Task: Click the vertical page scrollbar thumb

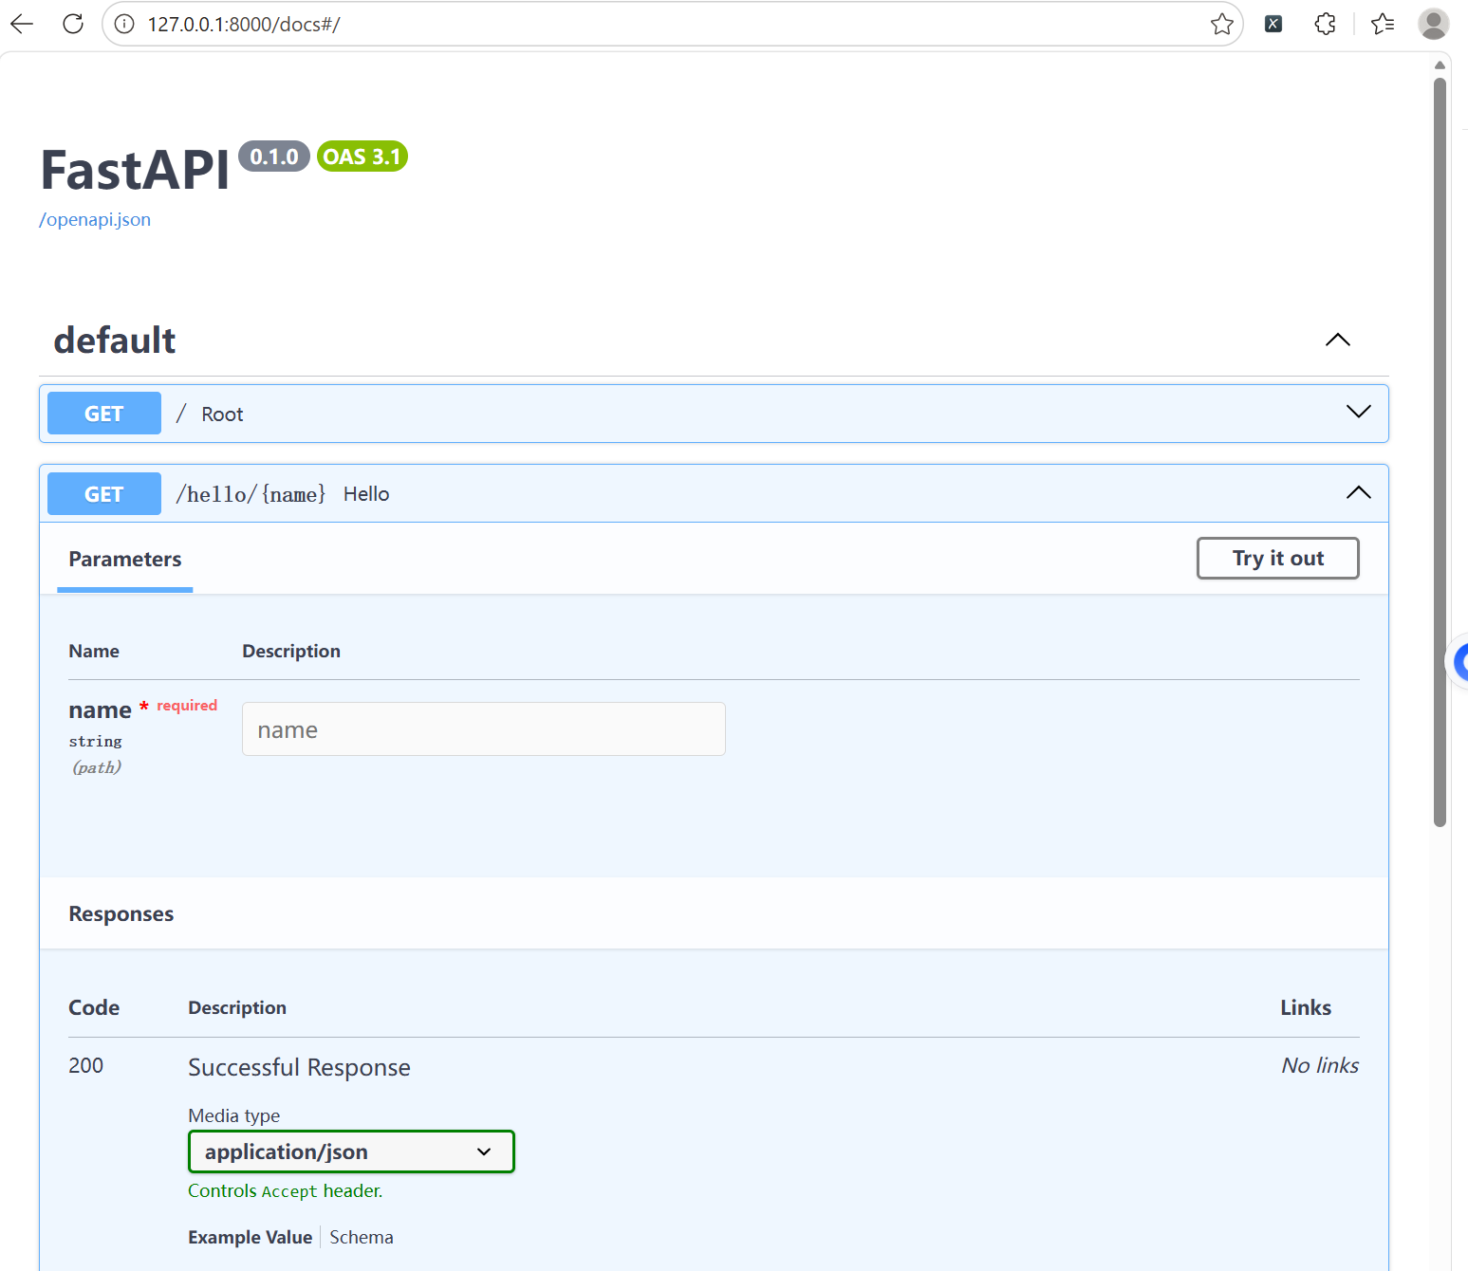Action: (1440, 451)
